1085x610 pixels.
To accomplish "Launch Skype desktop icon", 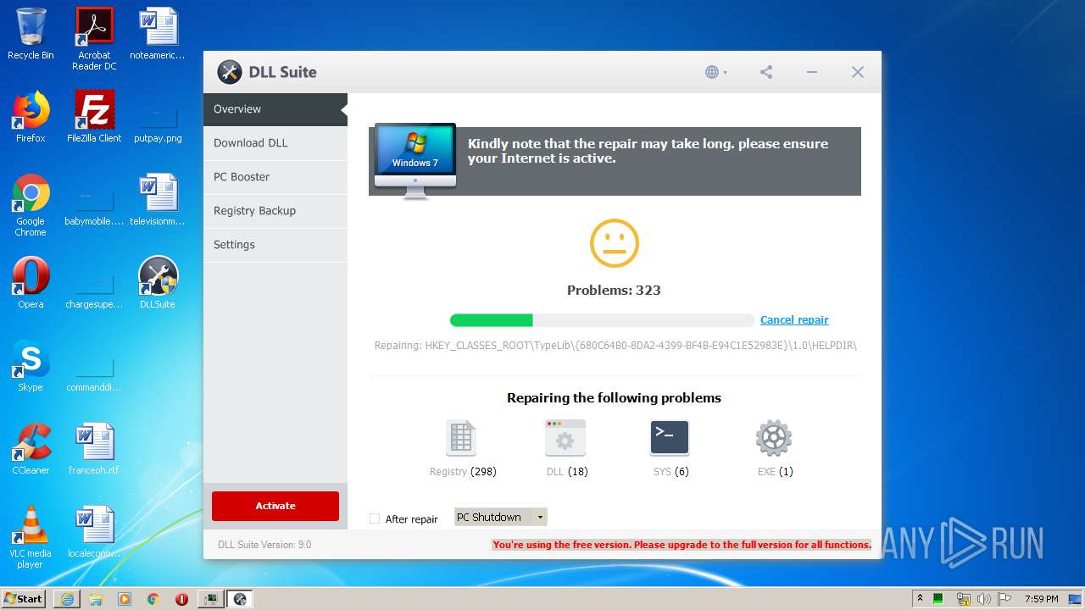I will [x=31, y=366].
